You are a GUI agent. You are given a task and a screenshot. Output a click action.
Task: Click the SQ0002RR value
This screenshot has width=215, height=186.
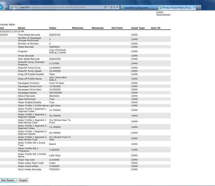click(55, 59)
